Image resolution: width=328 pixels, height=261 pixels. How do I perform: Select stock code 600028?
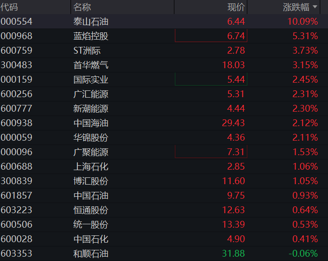click(x=16, y=239)
